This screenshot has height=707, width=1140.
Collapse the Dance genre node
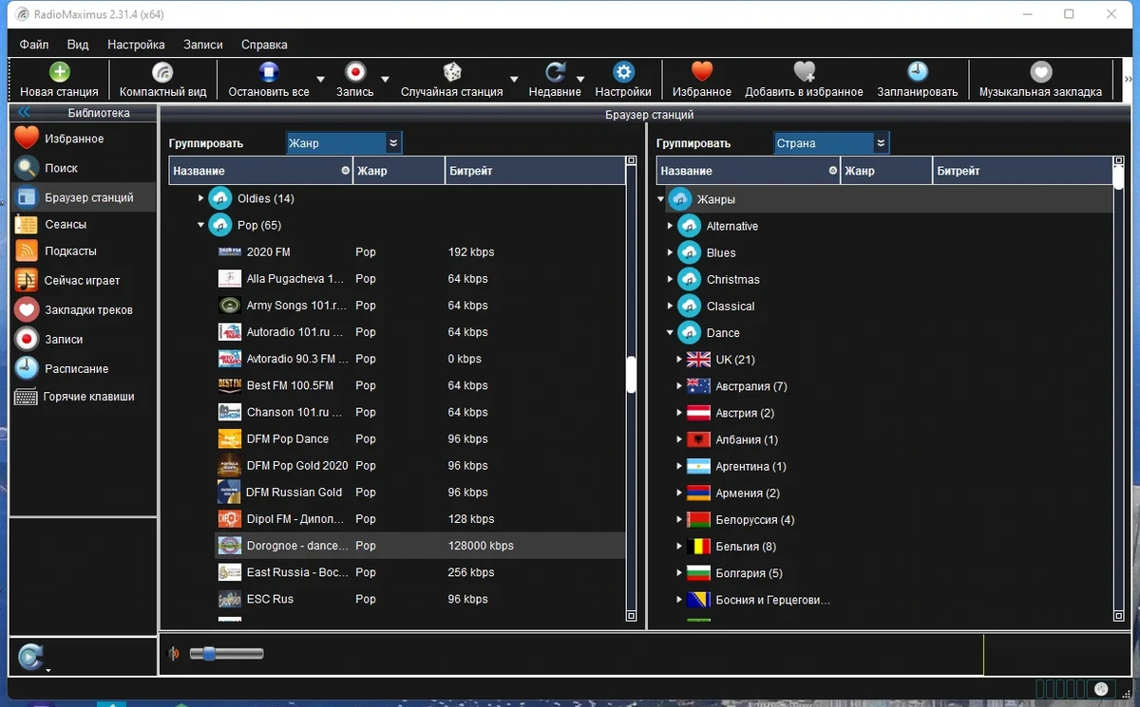click(x=670, y=333)
